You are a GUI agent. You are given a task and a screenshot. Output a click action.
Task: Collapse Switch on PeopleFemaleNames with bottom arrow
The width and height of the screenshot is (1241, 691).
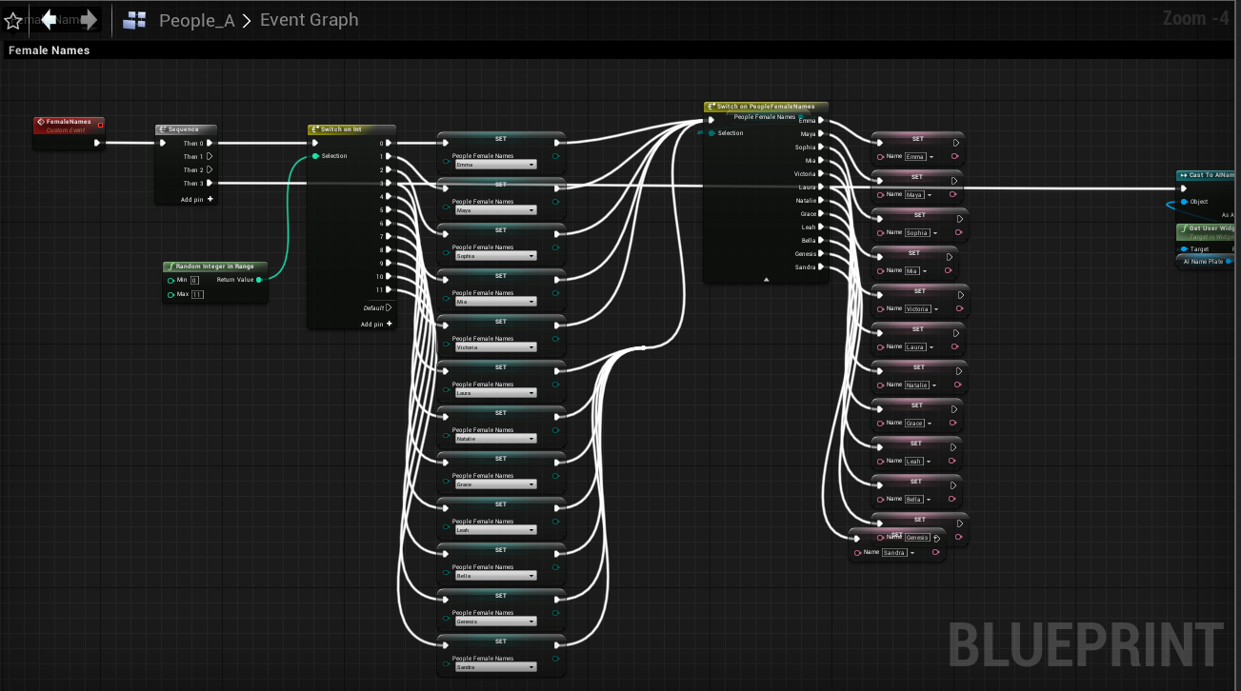pos(766,280)
